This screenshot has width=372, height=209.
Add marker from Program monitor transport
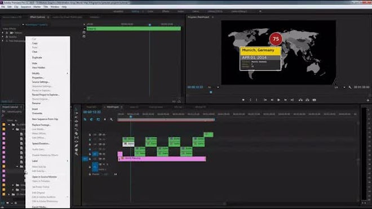(x=243, y=100)
